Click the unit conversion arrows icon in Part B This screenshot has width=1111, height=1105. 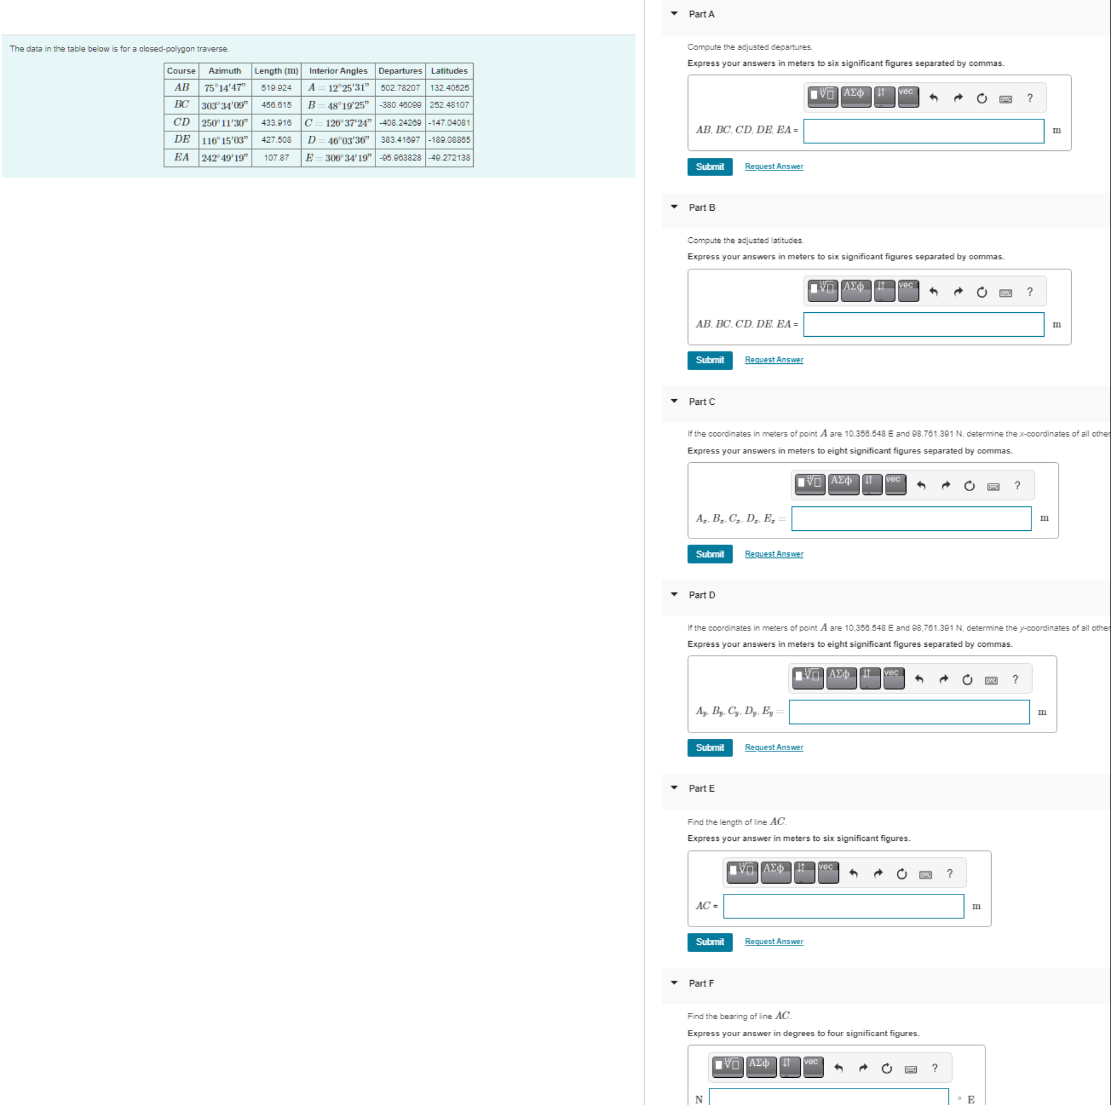(x=884, y=291)
